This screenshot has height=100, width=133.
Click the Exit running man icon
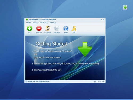point(74,29)
